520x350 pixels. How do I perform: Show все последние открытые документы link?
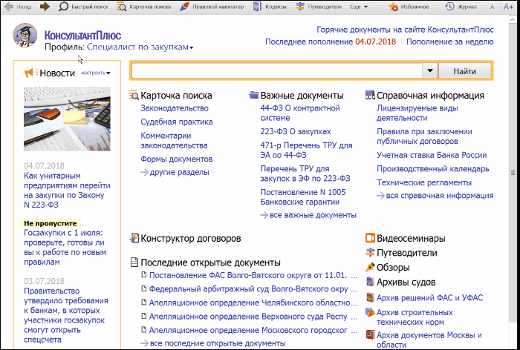tap(213, 343)
